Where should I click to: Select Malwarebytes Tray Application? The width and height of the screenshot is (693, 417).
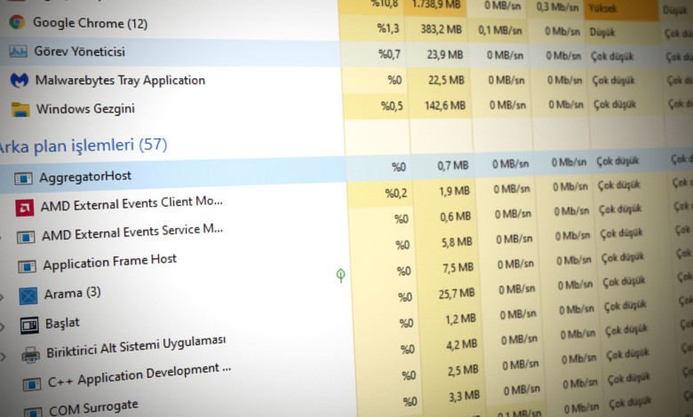tap(120, 81)
